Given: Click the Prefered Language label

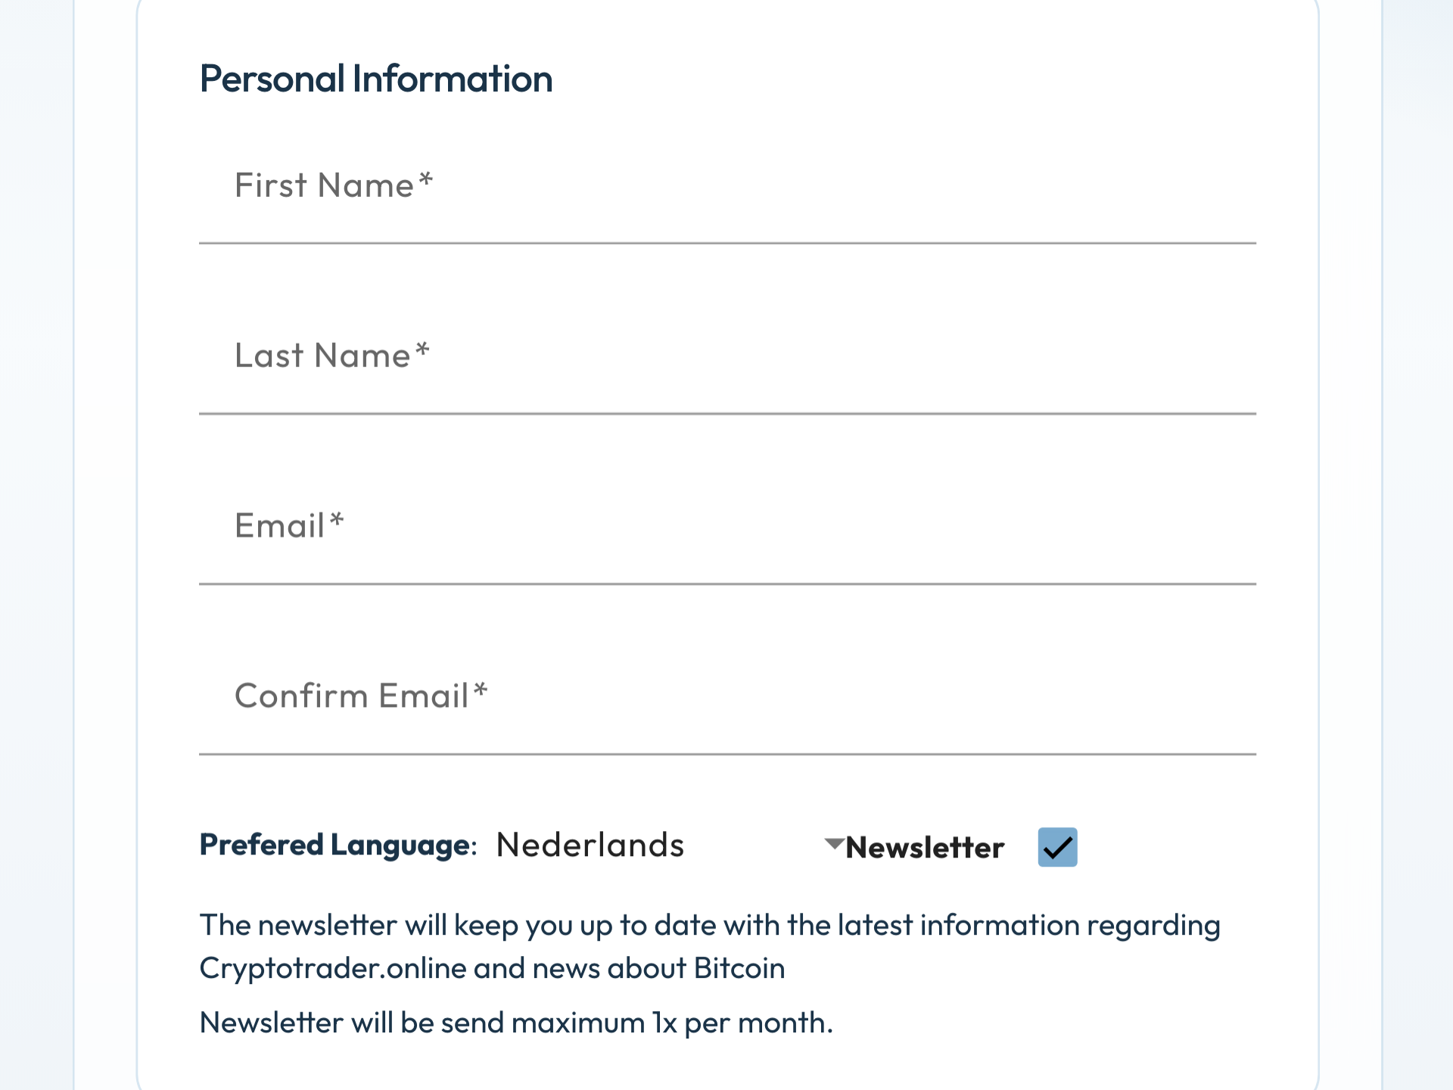Looking at the screenshot, I should (338, 845).
